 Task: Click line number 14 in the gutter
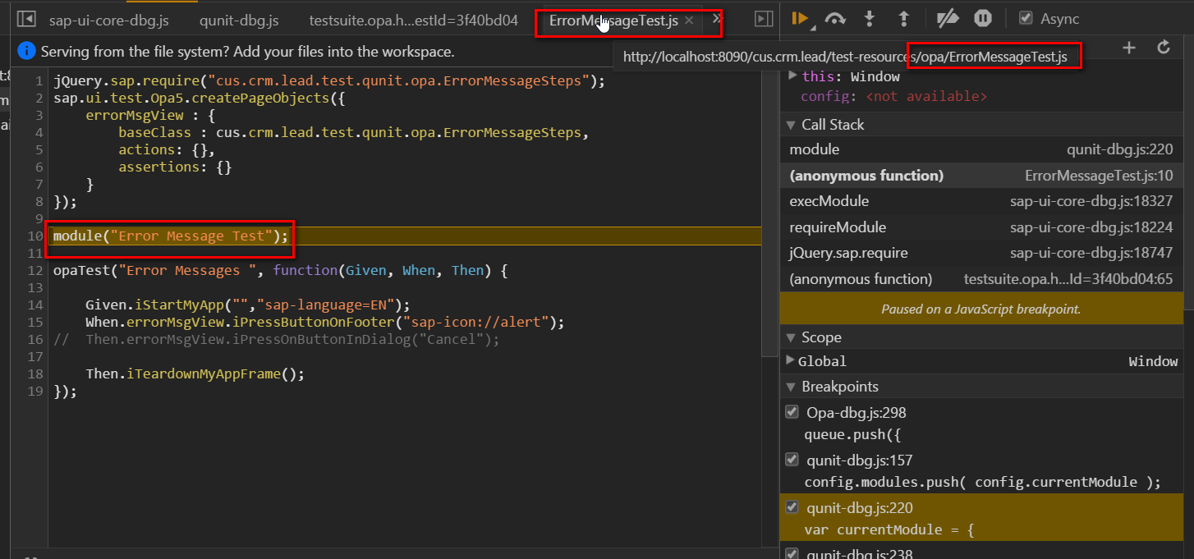(x=34, y=305)
